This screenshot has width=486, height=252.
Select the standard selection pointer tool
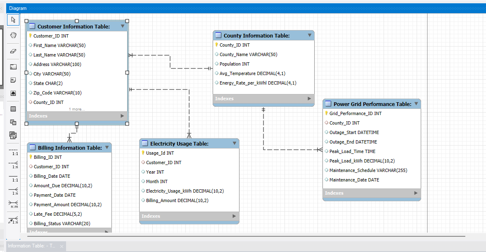click(13, 19)
